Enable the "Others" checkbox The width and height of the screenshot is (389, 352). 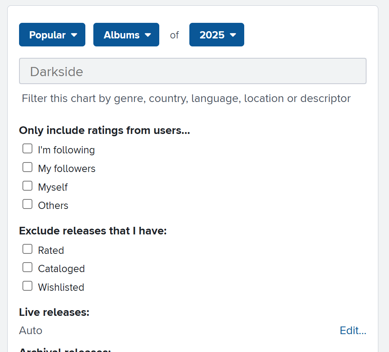[x=27, y=204]
